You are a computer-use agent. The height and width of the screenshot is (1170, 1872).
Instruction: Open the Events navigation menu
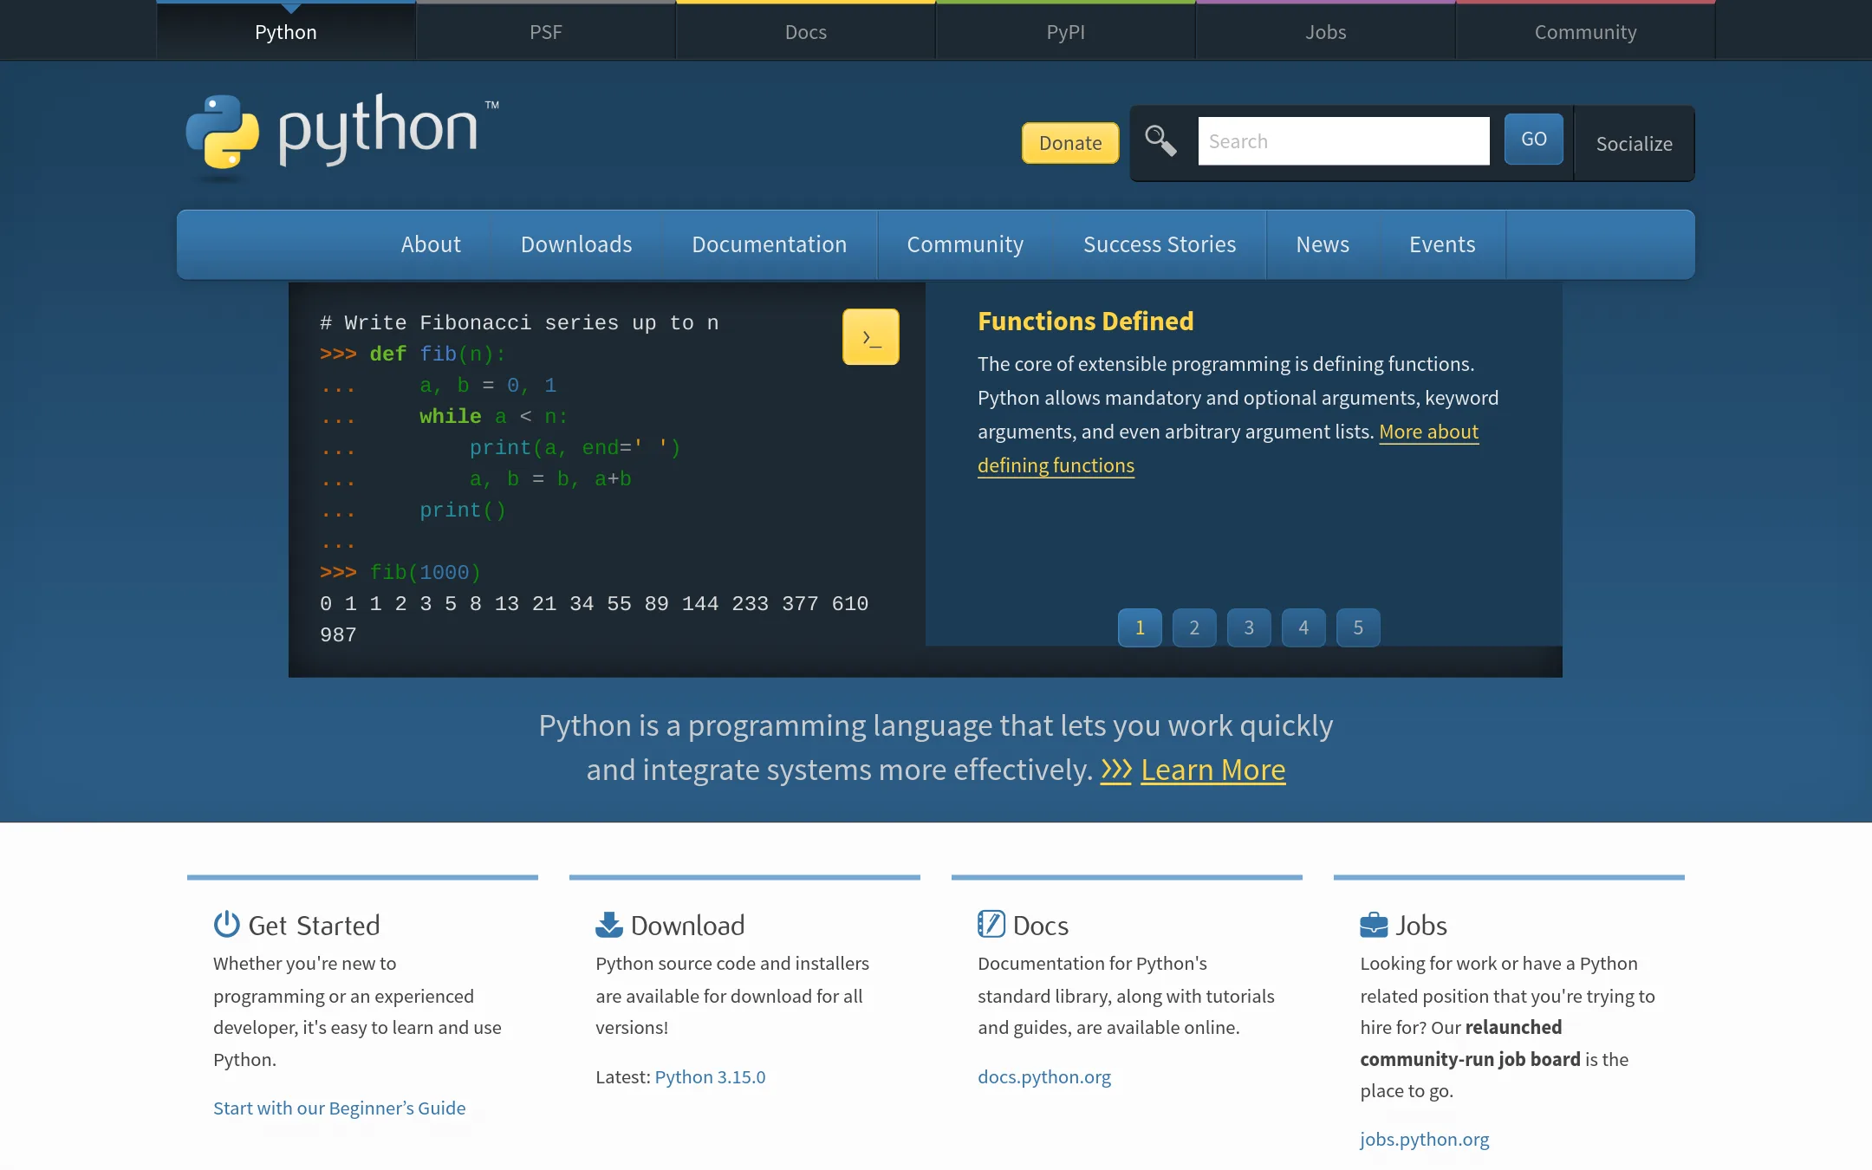pos(1442,244)
